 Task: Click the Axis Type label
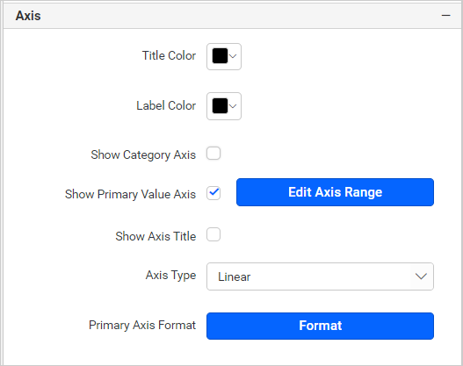(170, 276)
